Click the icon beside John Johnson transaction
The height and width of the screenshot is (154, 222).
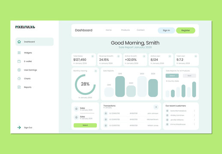click(x=106, y=113)
